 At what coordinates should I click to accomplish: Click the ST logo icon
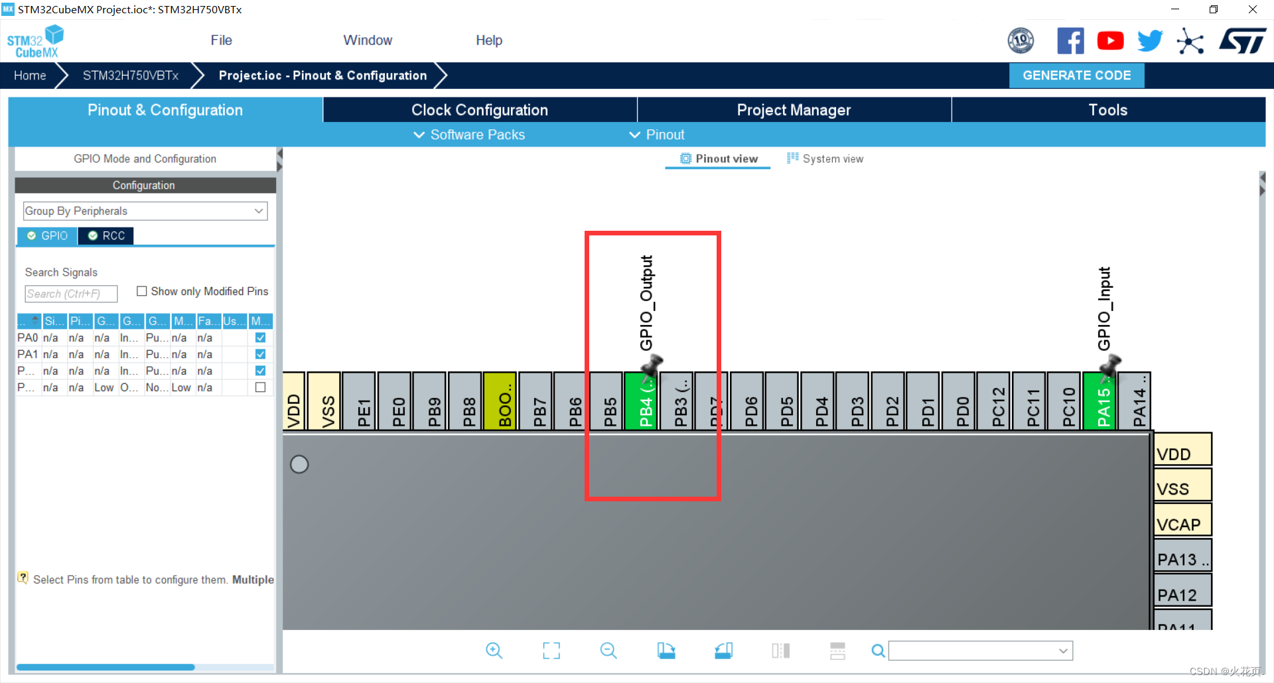[x=1242, y=41]
